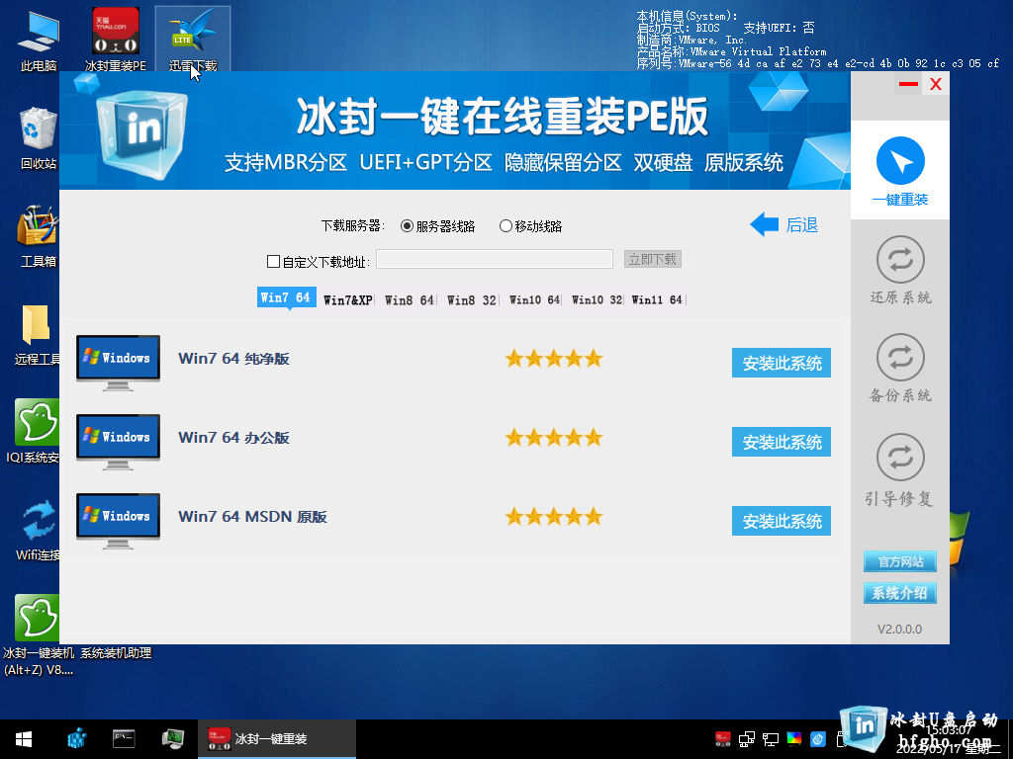
Task: Switch to Win10 32 tab
Action: (597, 299)
